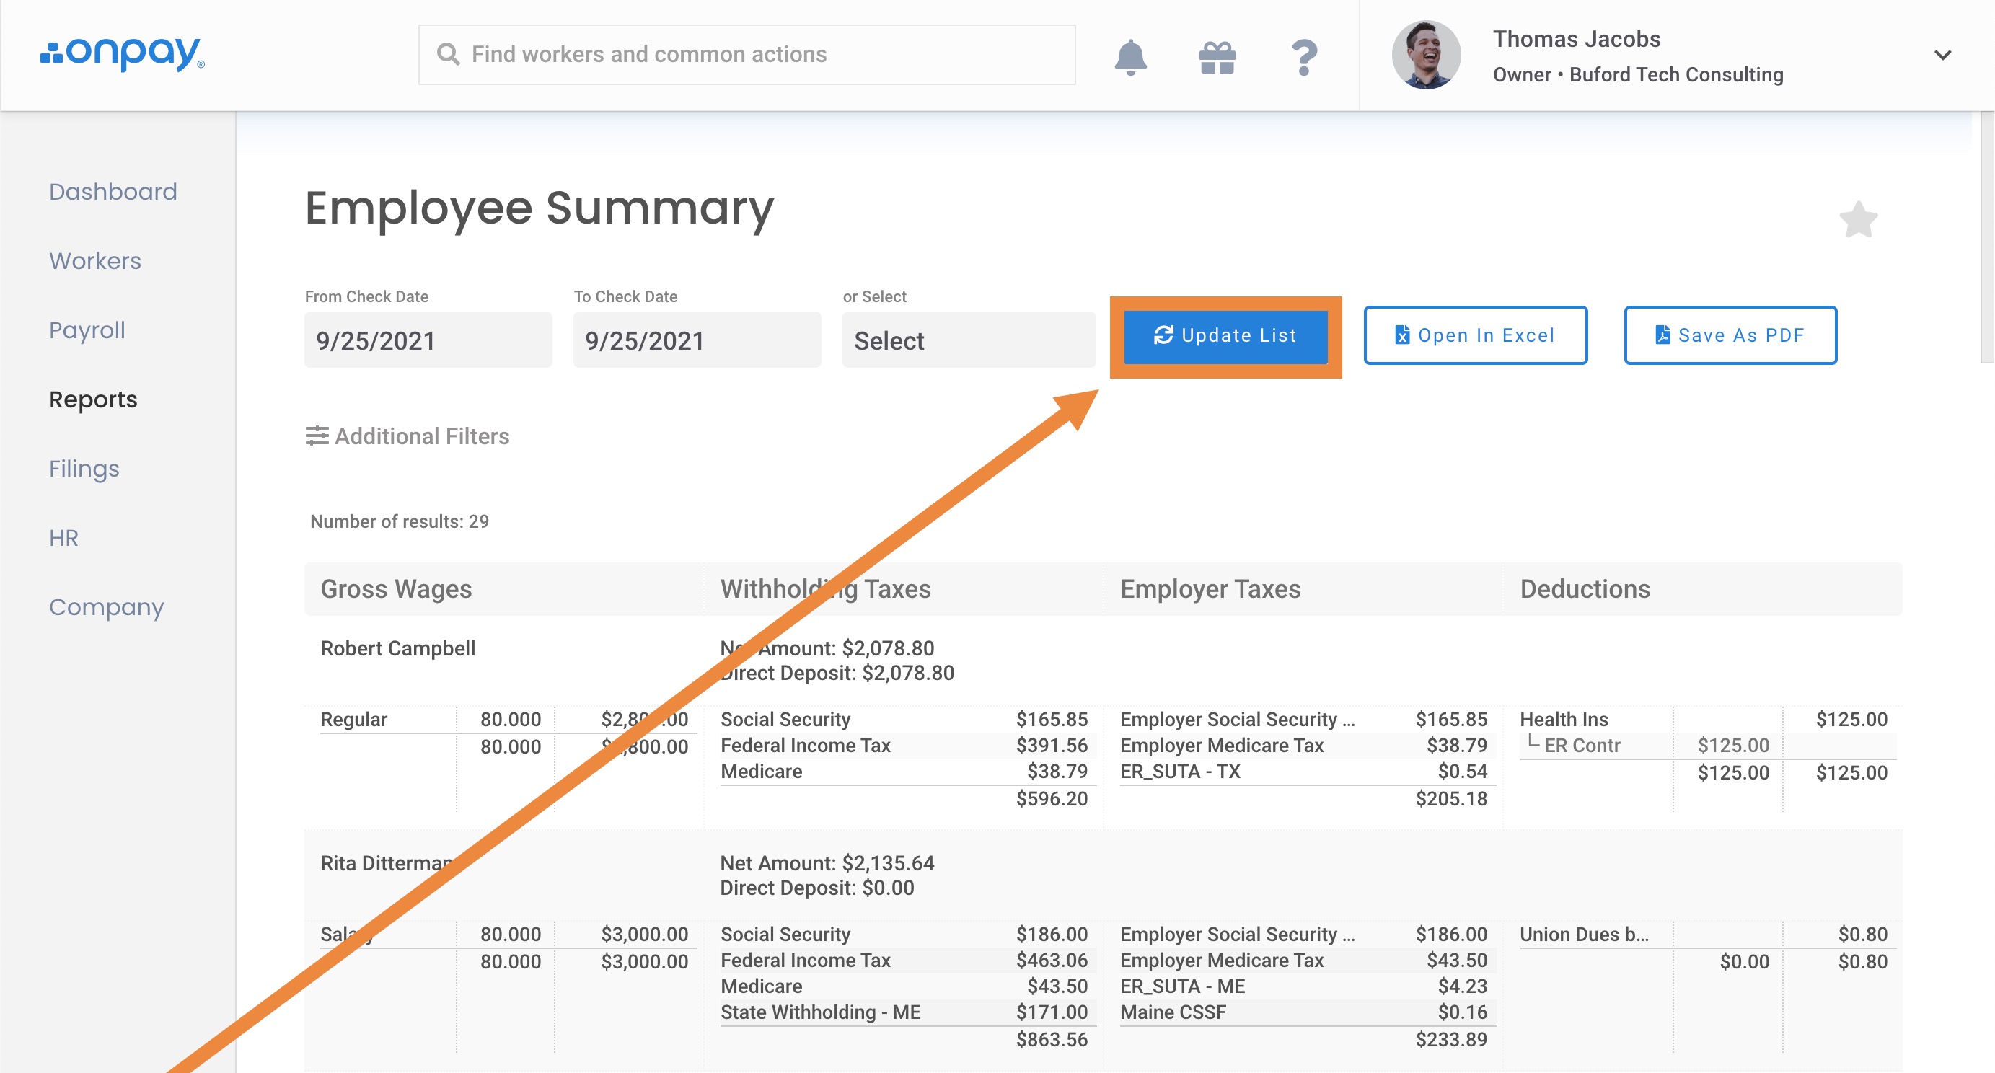Click Federal Income Tax $391.56
Screen dimensions: 1995x1073
click(x=904, y=745)
